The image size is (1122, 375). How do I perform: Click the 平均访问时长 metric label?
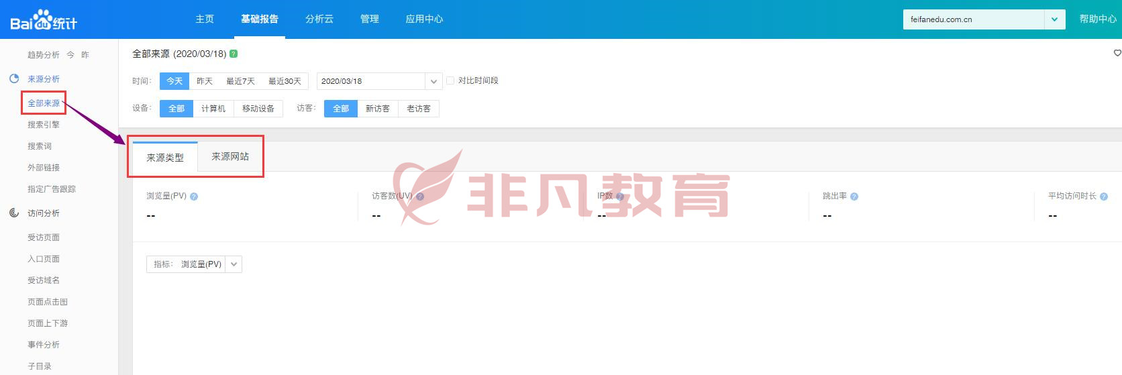pyautogui.click(x=1072, y=196)
